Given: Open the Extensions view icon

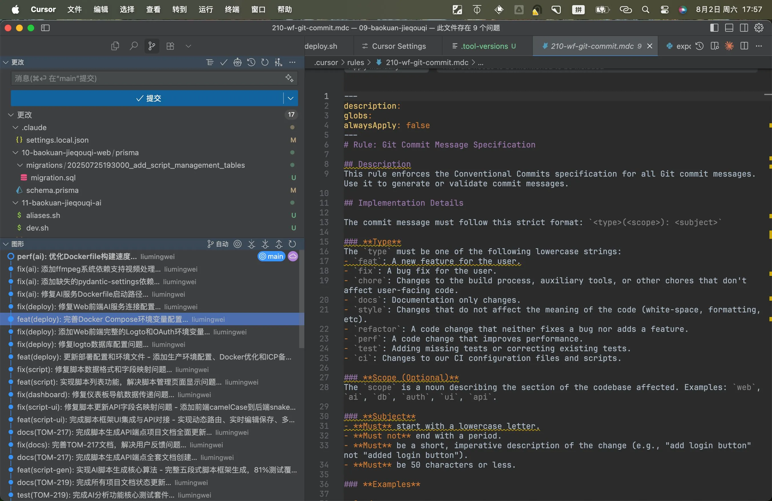Looking at the screenshot, I should 170,46.
